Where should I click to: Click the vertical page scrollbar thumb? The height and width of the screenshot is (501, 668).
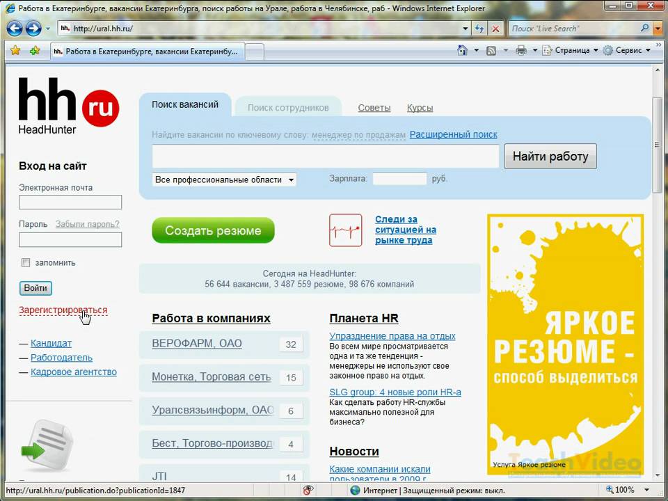pos(657,145)
